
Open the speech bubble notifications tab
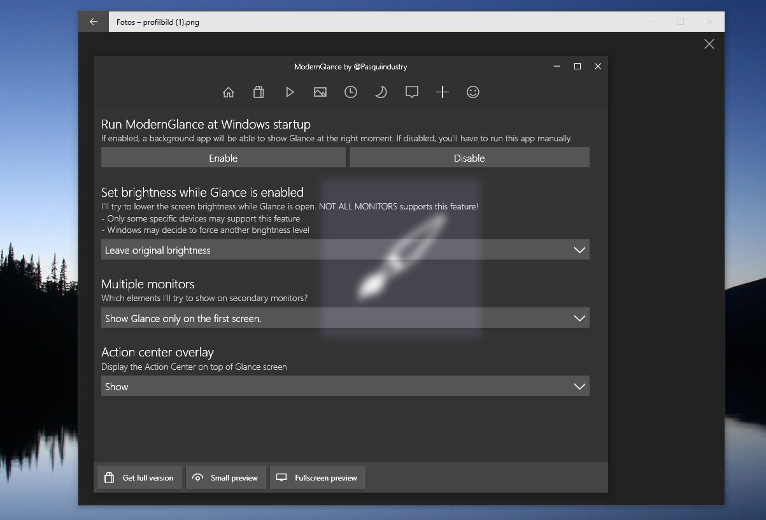(412, 92)
